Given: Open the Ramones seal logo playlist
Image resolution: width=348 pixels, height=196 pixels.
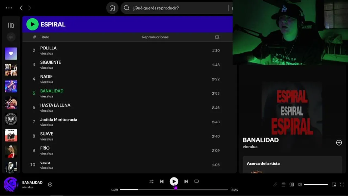Looking at the screenshot, I should point(11,119).
